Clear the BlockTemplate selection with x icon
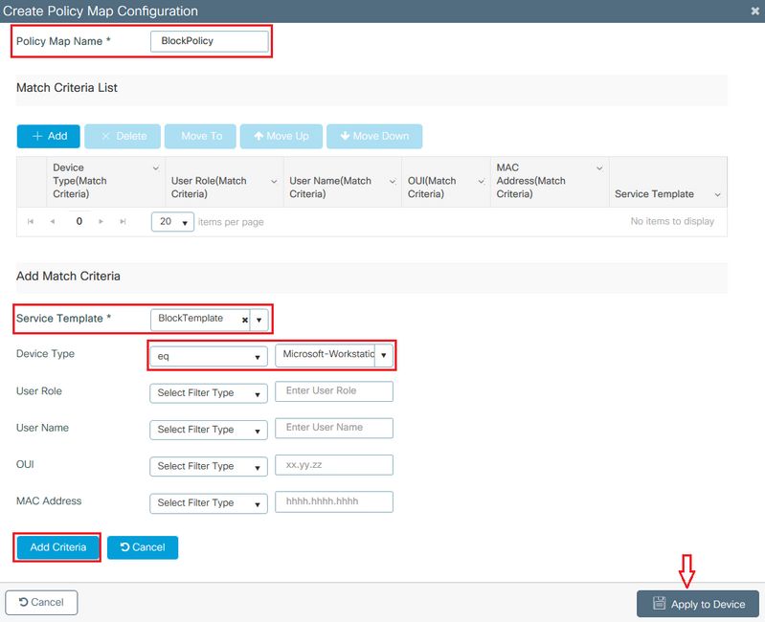 244,320
